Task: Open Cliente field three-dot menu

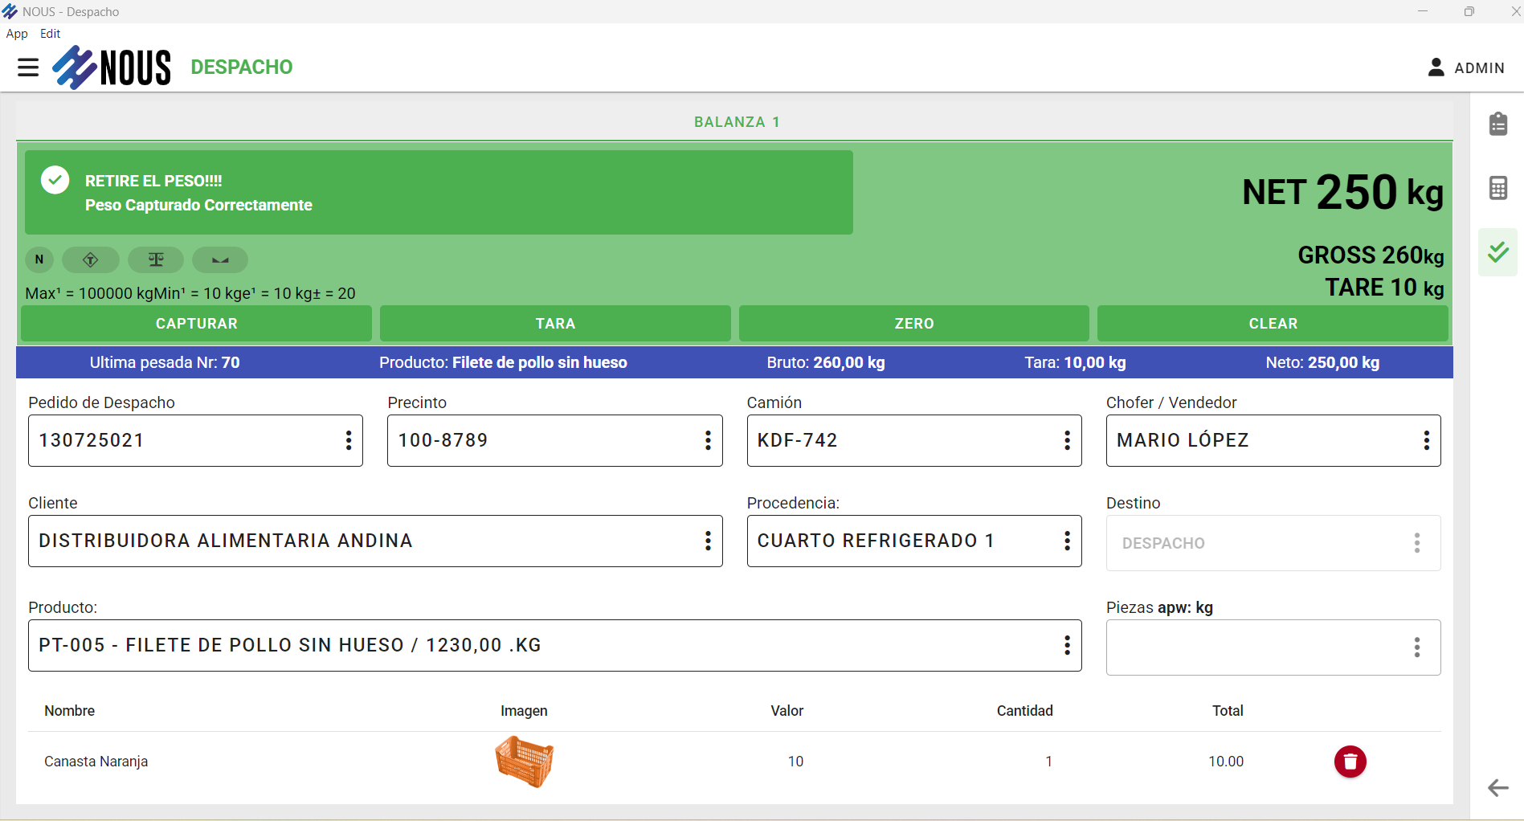Action: pyautogui.click(x=707, y=541)
